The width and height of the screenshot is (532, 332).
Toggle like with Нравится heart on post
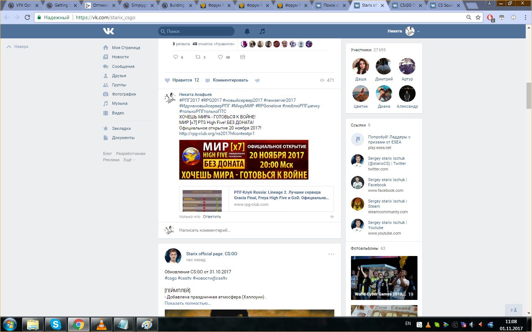(182, 80)
